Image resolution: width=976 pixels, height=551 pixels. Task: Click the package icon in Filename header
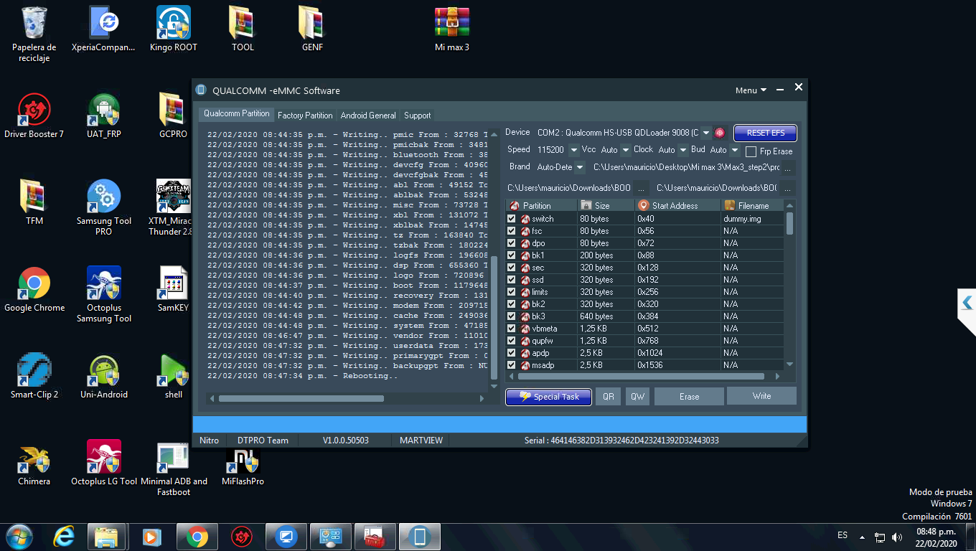point(730,206)
